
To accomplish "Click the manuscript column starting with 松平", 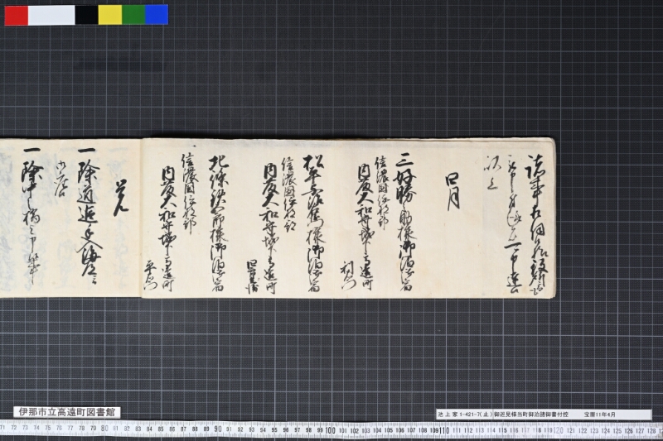I will click(x=314, y=223).
